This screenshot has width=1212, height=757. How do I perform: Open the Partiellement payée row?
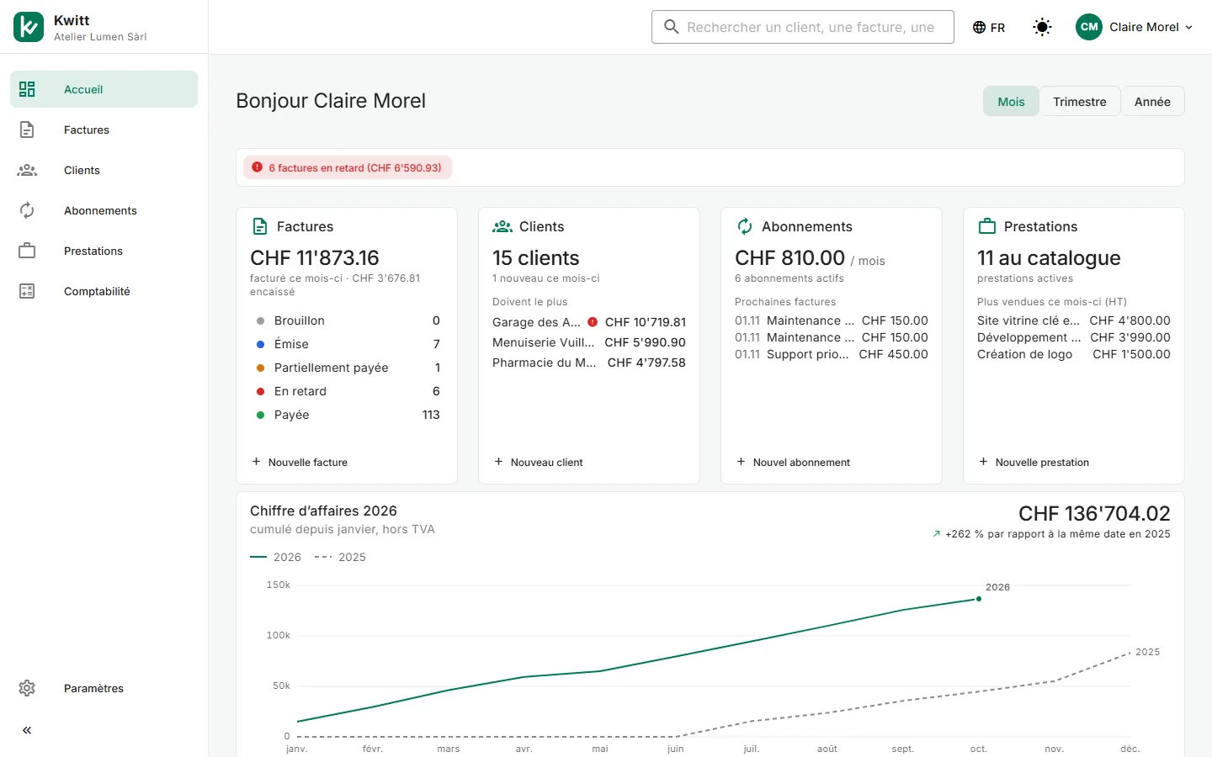point(348,368)
